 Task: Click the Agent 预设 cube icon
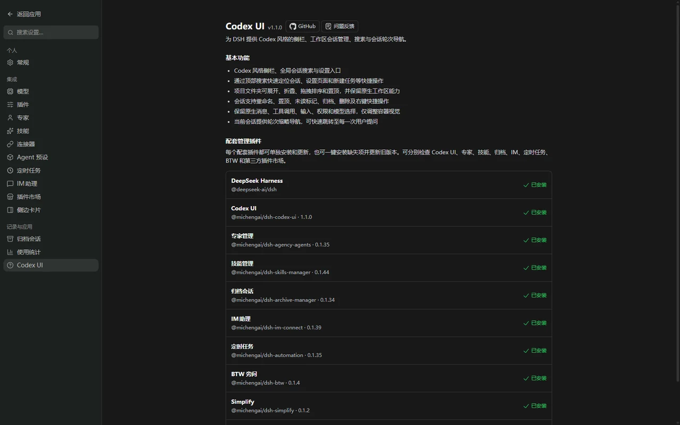tap(10, 157)
